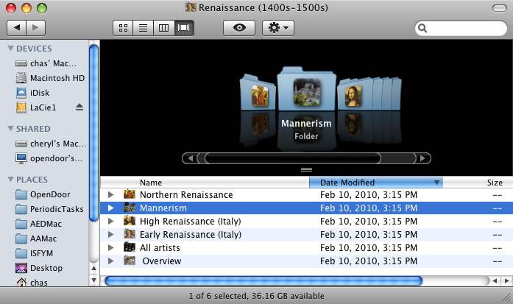Switch to list view
This screenshot has width=513, height=304.
click(x=143, y=28)
